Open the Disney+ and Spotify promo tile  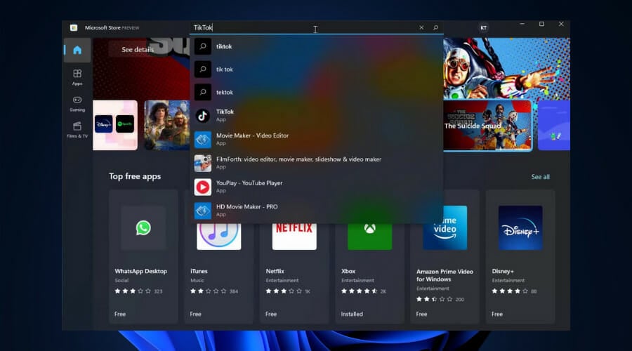click(x=115, y=126)
